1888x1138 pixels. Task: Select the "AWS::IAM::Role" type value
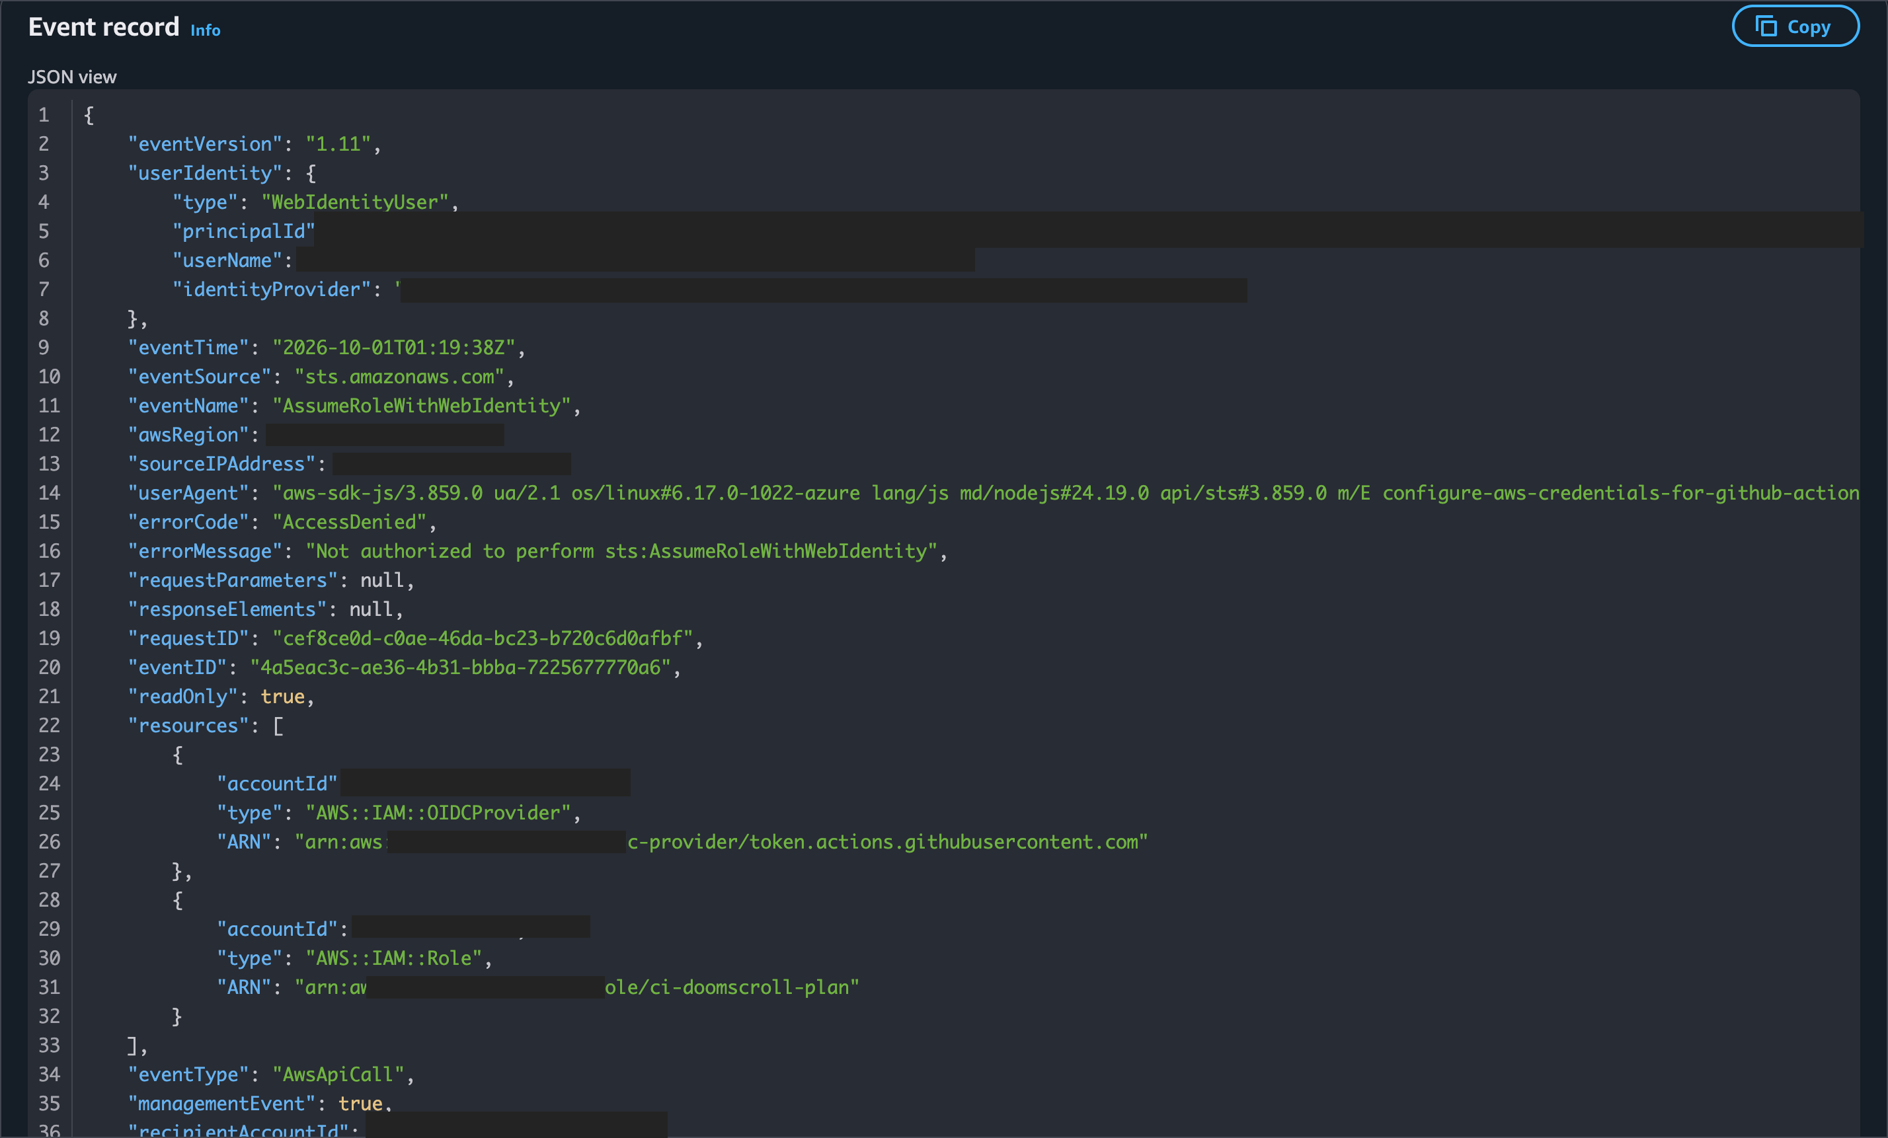pyautogui.click(x=394, y=959)
